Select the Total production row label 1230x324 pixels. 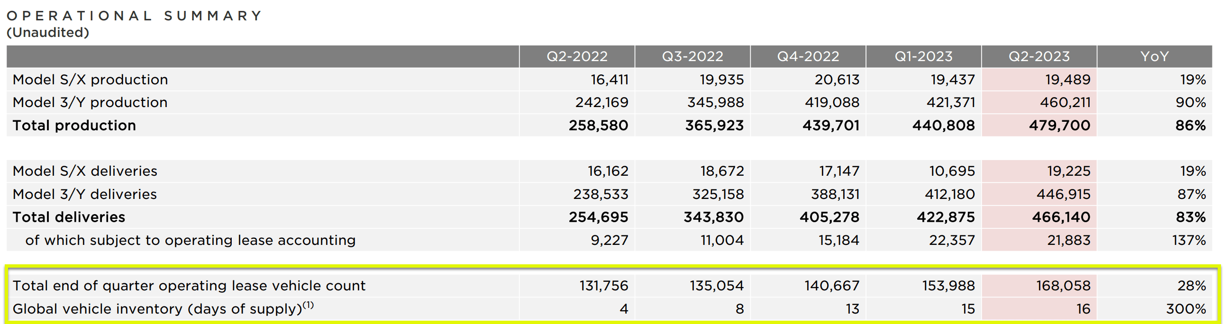[74, 125]
